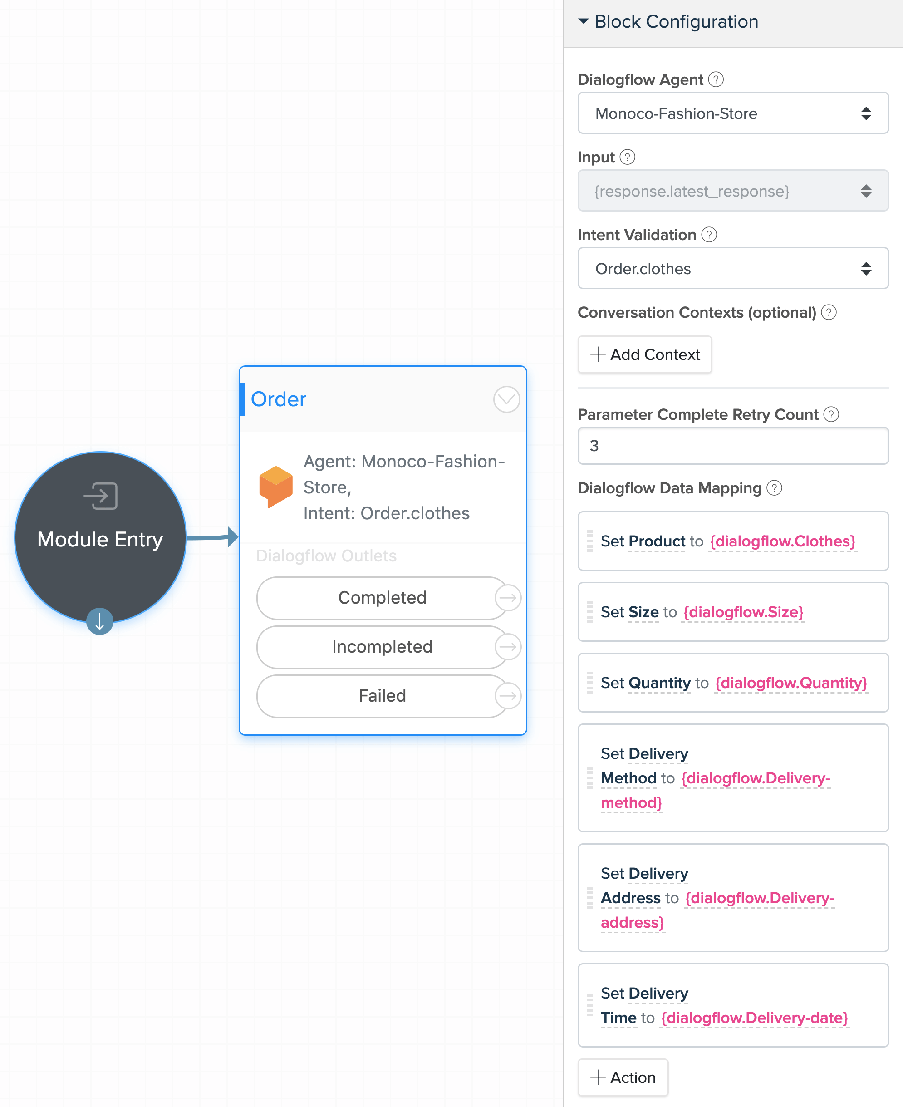The width and height of the screenshot is (903, 1107).
Task: Click the Dialogflow Data Mapping help icon
Action: pos(775,488)
